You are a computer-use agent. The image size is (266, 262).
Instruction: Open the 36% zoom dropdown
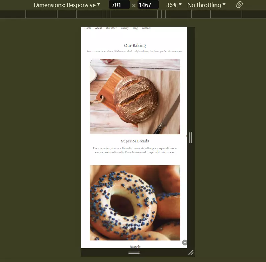tap(174, 5)
